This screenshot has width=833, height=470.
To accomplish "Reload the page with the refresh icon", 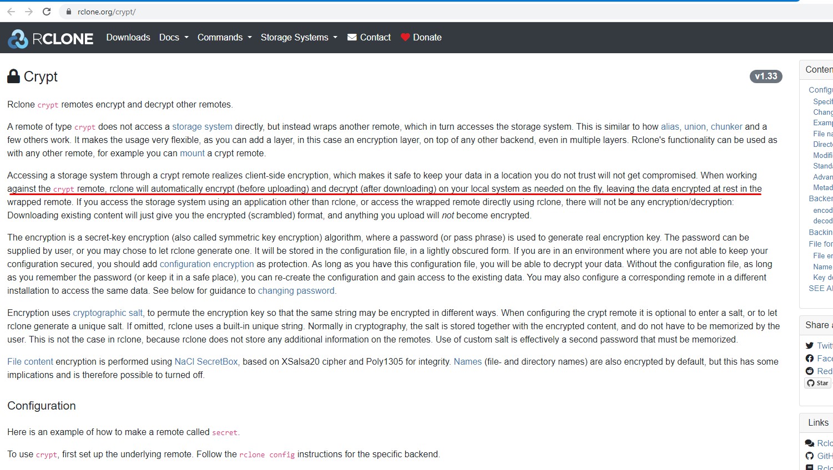I will 47,12.
